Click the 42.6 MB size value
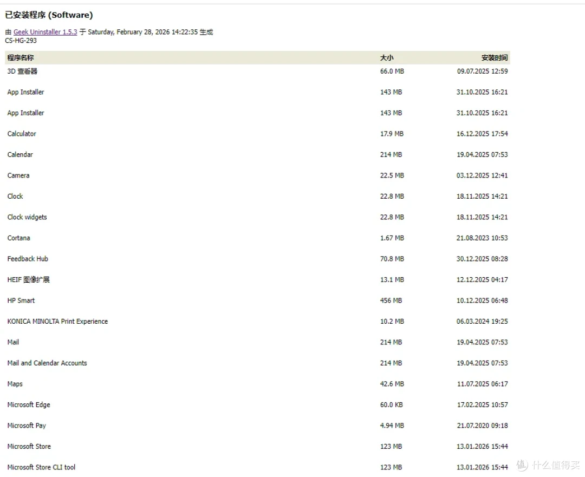 [x=392, y=384]
